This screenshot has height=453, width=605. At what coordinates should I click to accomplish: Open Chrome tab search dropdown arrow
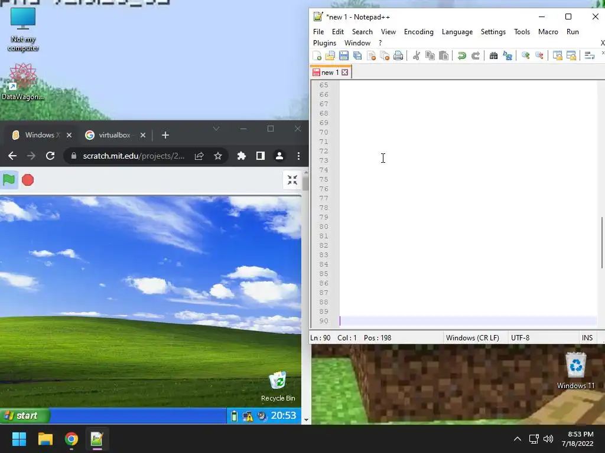tap(216, 129)
